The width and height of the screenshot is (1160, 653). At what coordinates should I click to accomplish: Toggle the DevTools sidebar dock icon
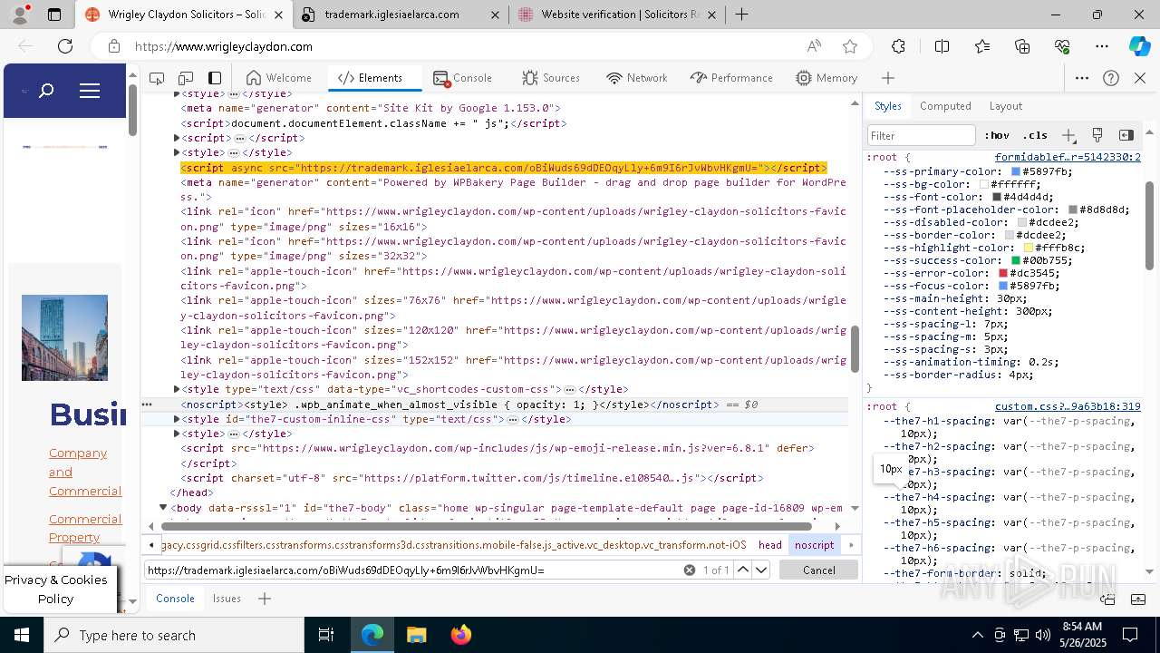pyautogui.click(x=215, y=78)
